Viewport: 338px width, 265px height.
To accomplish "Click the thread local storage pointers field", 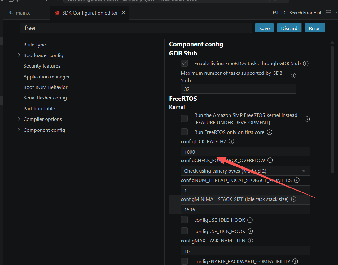I will point(246,190).
